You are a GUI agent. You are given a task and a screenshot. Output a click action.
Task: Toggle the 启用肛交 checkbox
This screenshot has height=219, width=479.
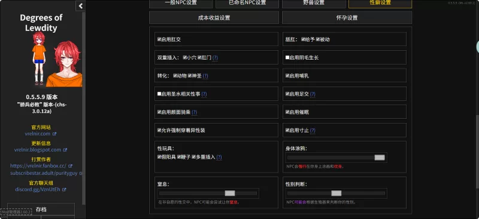click(x=159, y=39)
